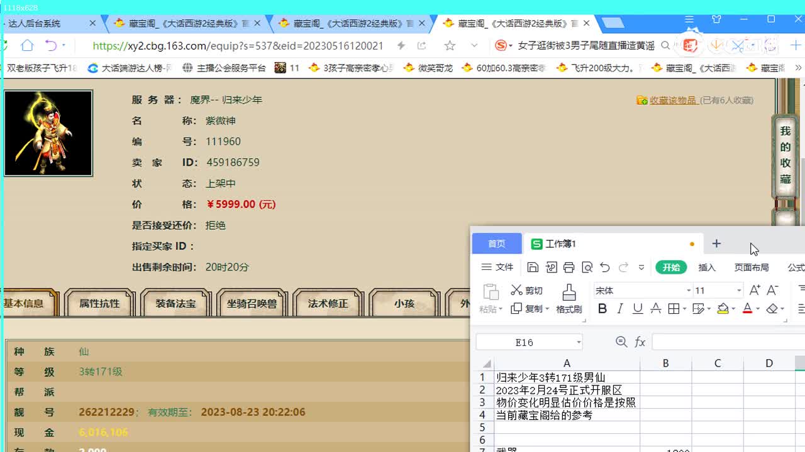Toggle Bold formatting
Viewport: 805px width, 452px height.
[602, 309]
